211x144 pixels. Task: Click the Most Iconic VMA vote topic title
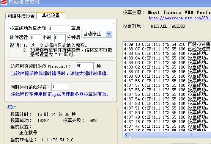click(x=180, y=13)
